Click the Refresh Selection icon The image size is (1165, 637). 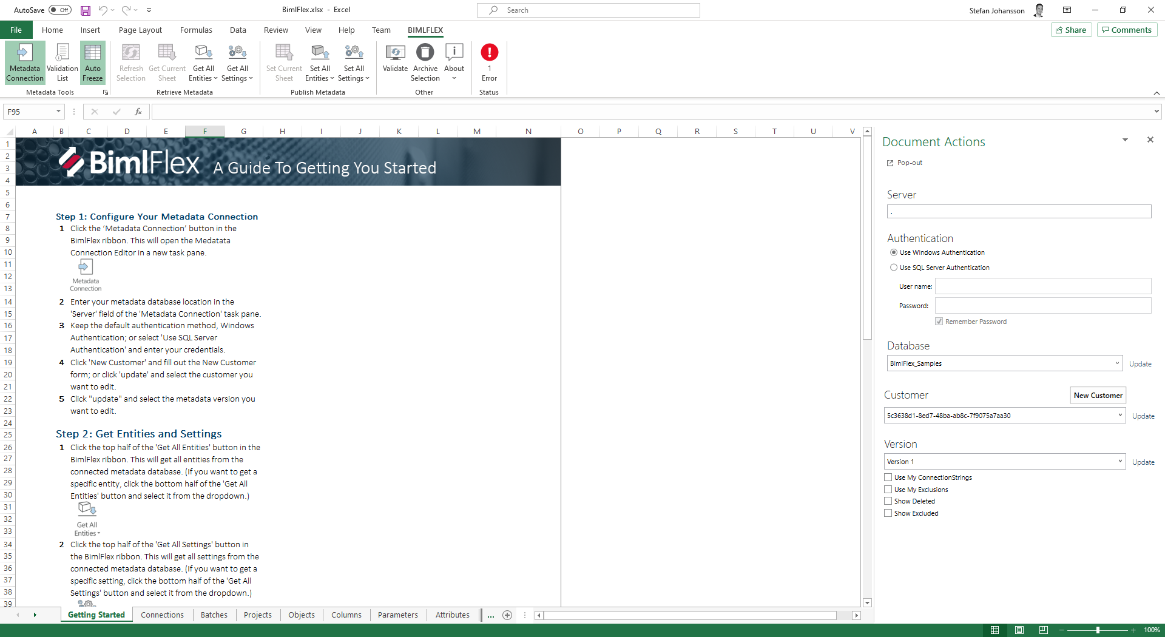point(130,61)
